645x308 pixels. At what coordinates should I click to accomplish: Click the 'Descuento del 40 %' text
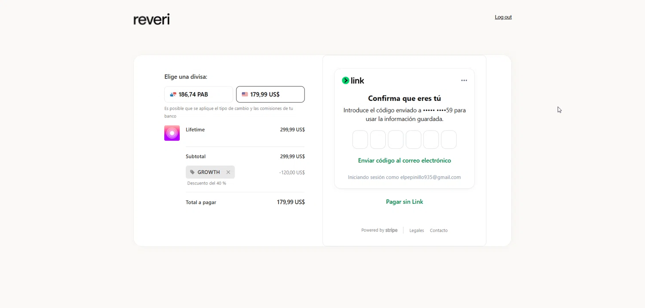(x=207, y=183)
